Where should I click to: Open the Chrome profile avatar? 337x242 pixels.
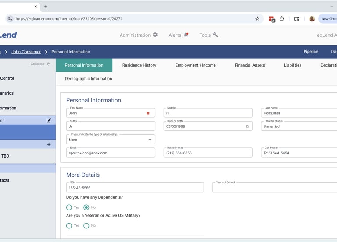click(x=312, y=19)
